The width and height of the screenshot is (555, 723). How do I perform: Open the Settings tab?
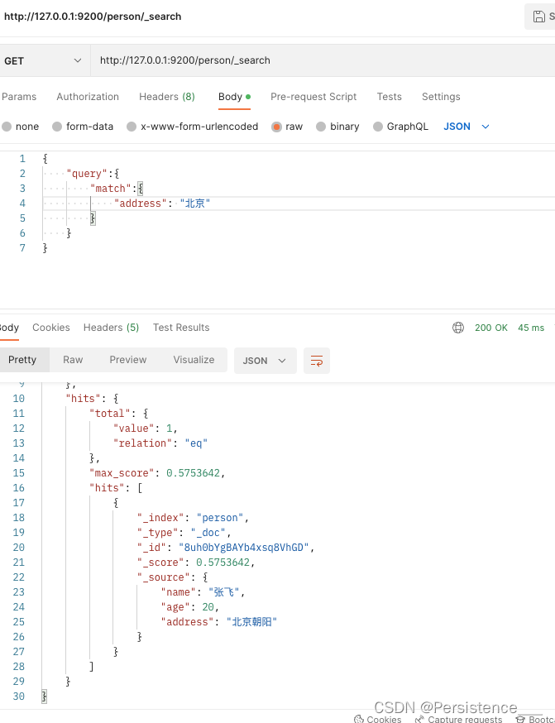[441, 97]
